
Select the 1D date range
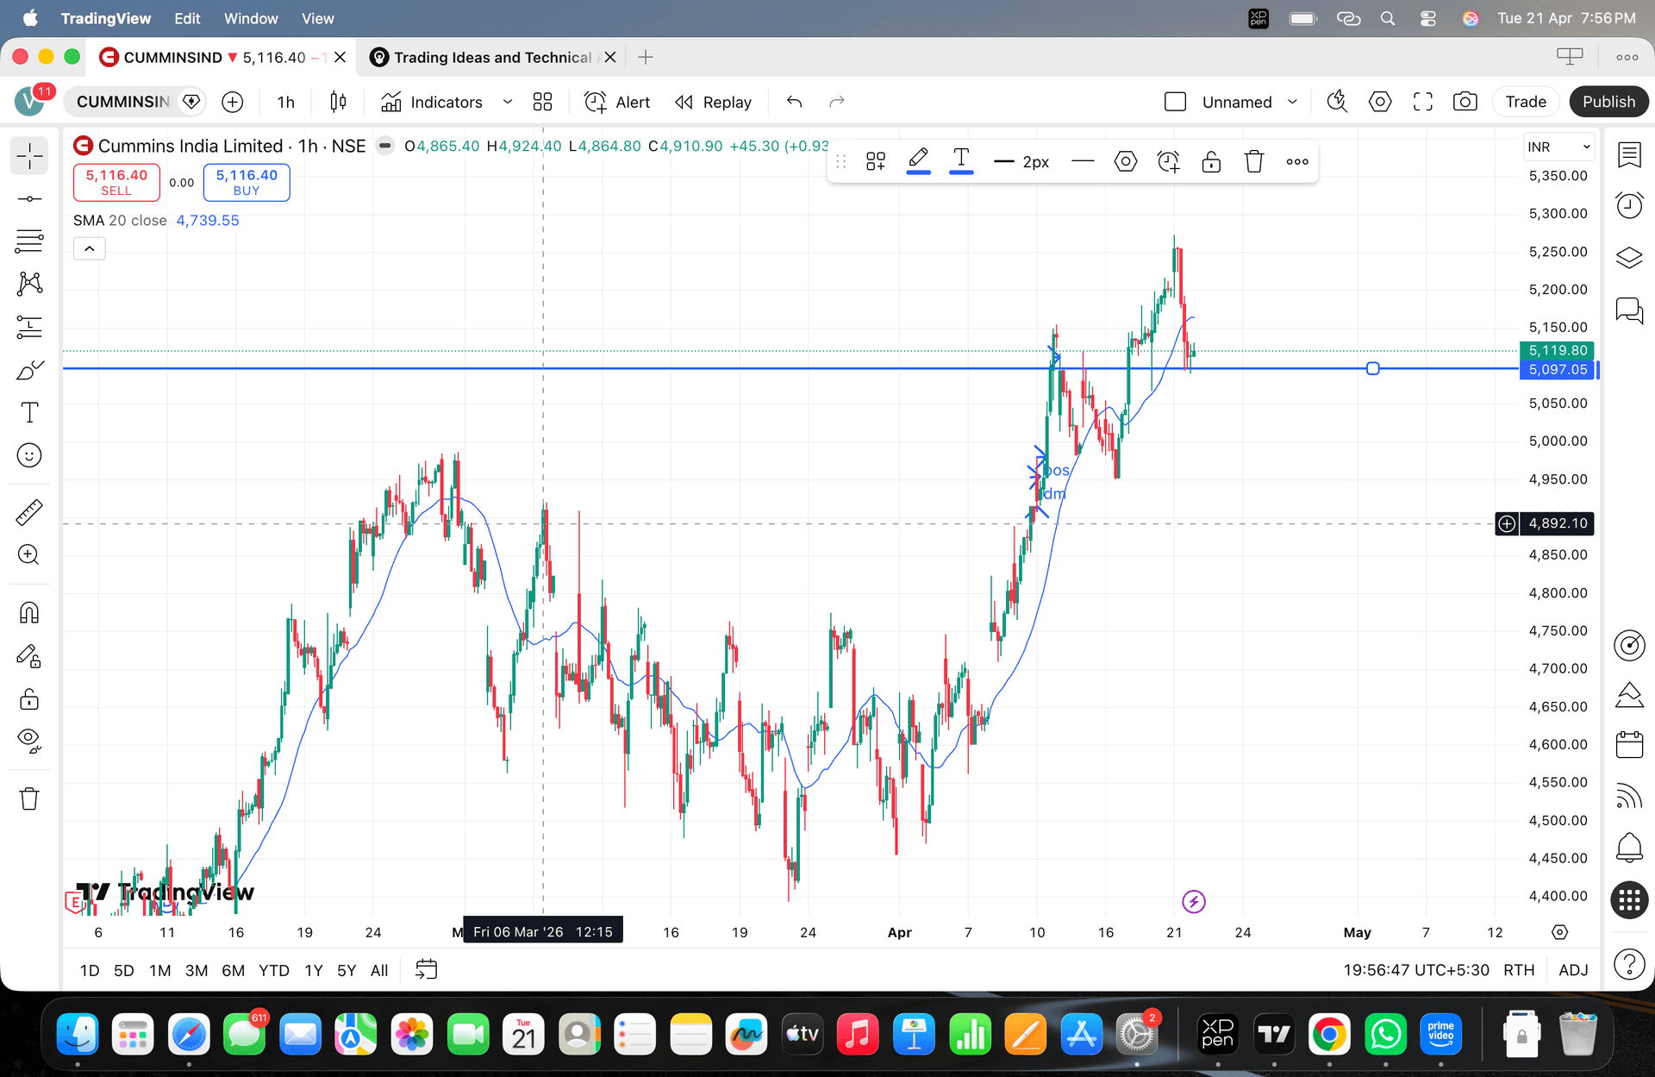[90, 970]
